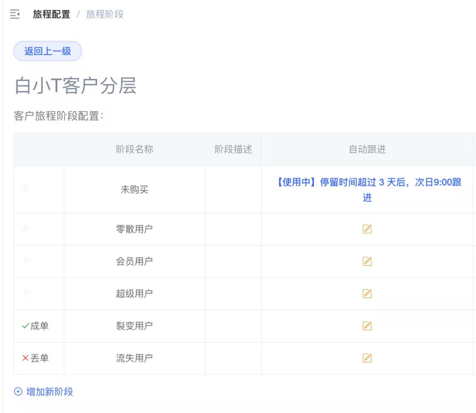Select the 旅程阶段 breadcrumb item
476x413 pixels.
(105, 15)
